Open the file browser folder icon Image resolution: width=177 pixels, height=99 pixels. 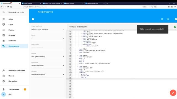(33, 19)
